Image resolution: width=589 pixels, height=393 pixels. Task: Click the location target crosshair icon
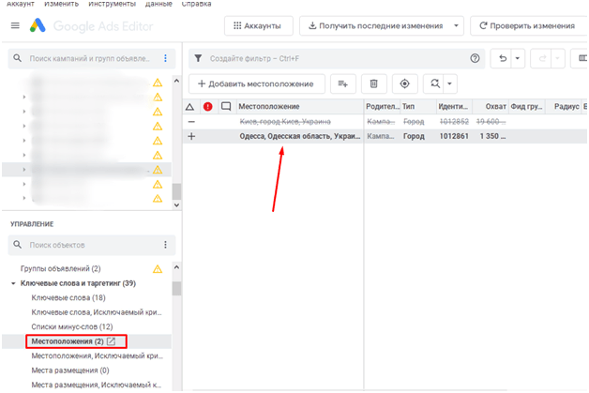(404, 83)
